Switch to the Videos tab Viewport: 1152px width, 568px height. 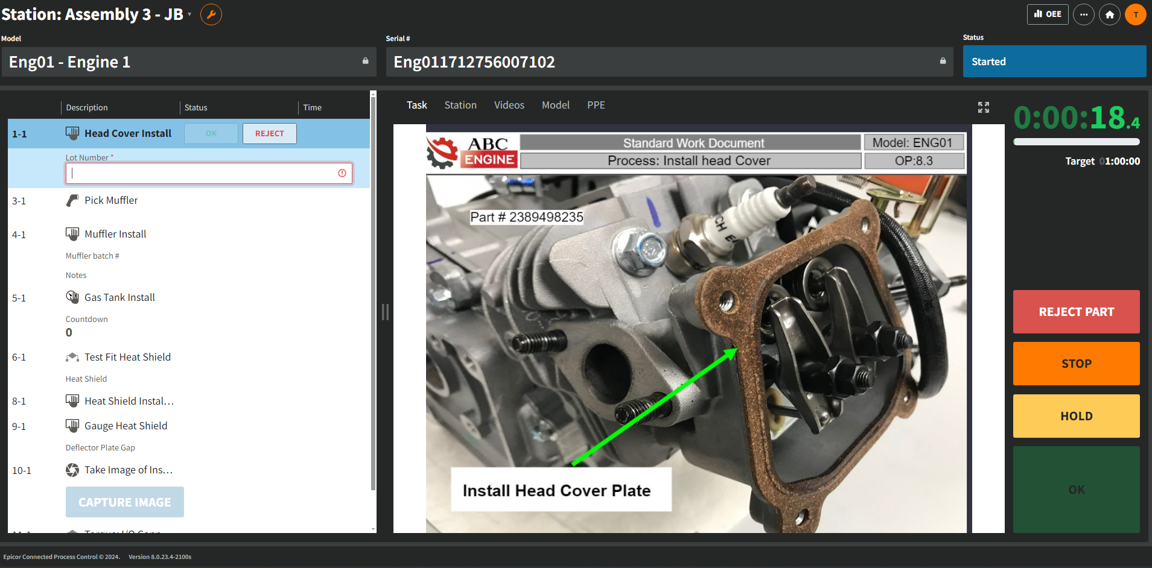tap(509, 104)
